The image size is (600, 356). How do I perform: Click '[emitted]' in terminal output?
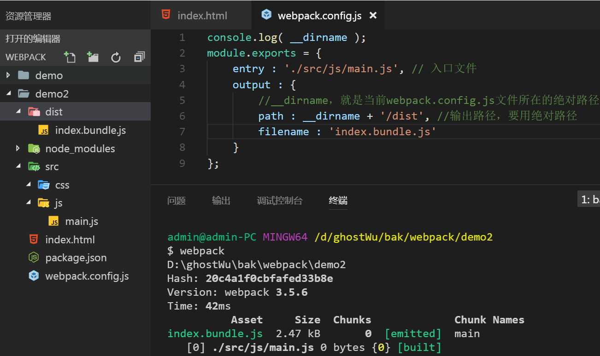click(x=413, y=333)
